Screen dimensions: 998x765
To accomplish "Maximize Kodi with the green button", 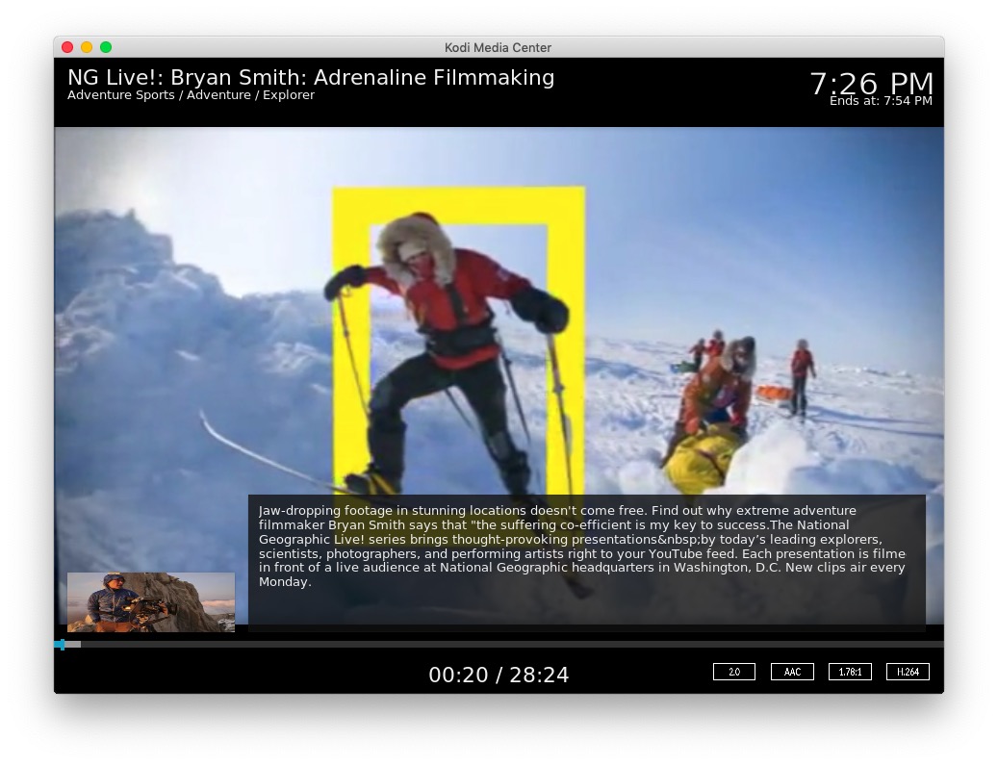I will [106, 47].
